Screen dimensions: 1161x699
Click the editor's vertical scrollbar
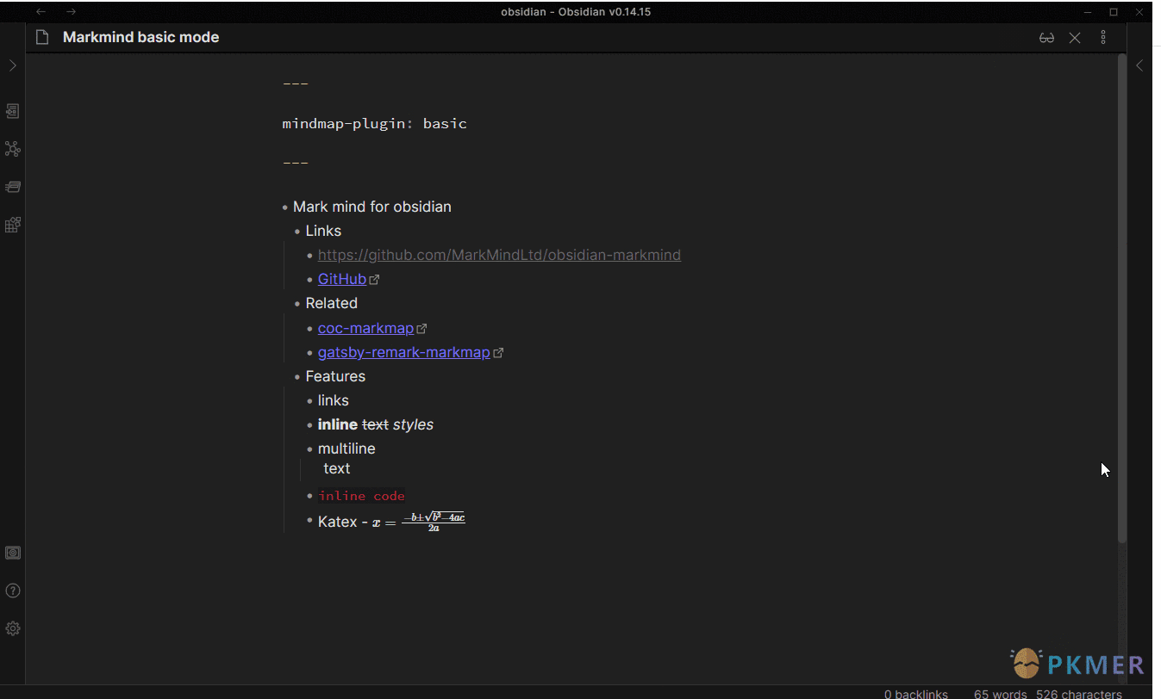[x=1121, y=297]
